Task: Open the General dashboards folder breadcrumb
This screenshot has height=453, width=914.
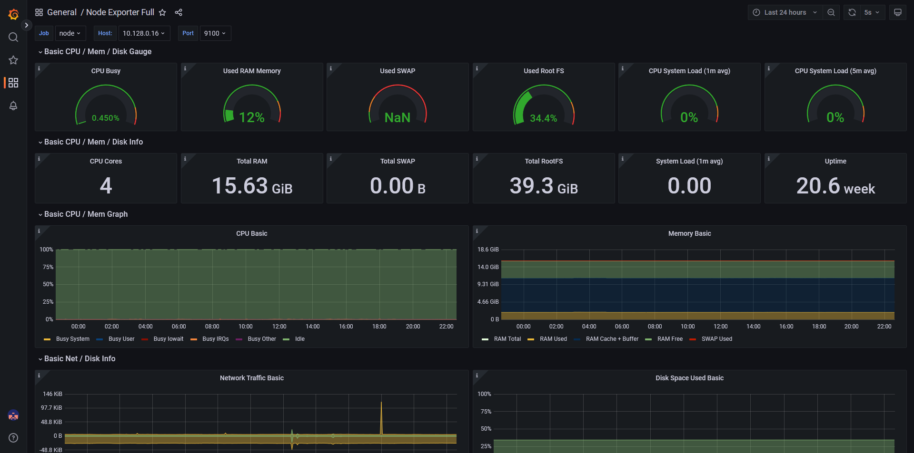Action: (62, 12)
